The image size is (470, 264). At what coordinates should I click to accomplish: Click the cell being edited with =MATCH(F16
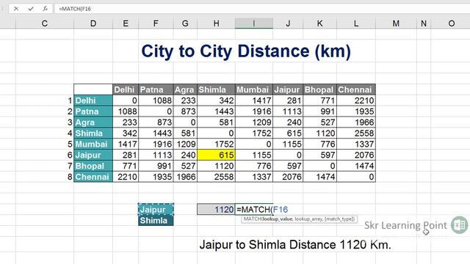click(x=254, y=210)
